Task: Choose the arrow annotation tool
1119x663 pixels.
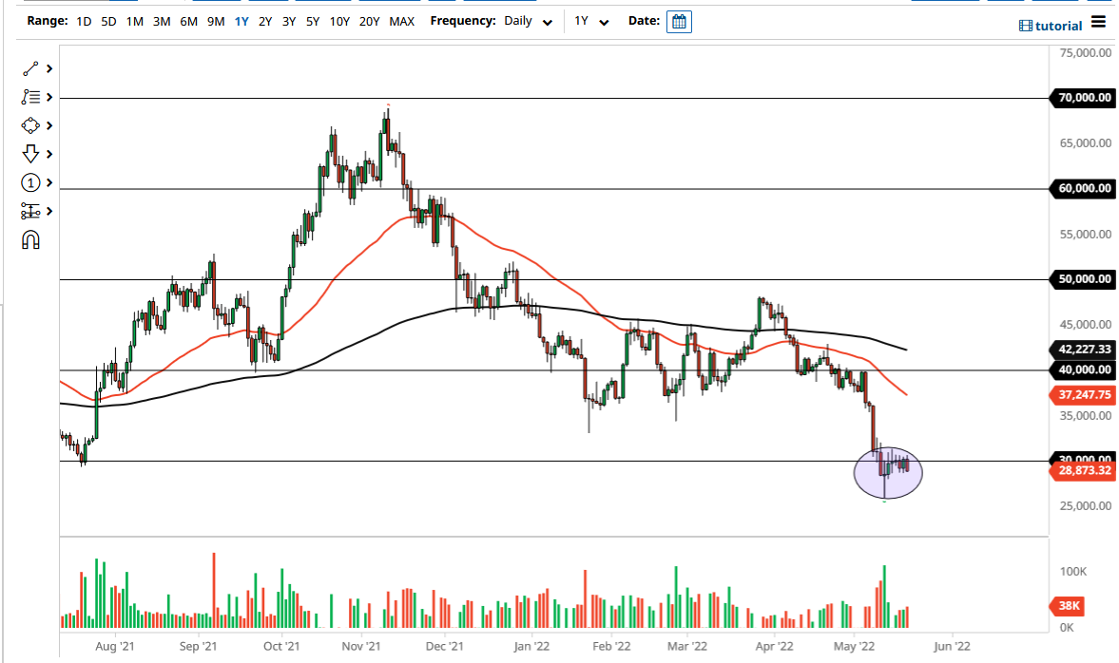Action: coord(29,153)
